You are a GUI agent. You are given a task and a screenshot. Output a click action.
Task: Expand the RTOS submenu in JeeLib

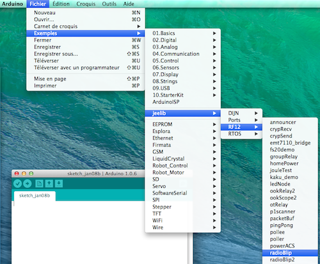241,134
